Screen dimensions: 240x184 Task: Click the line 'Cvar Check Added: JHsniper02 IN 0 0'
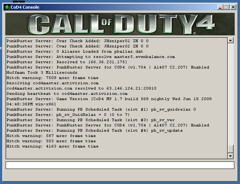[x=77, y=46]
